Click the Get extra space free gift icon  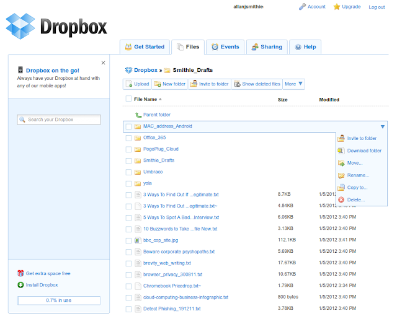(x=20, y=273)
